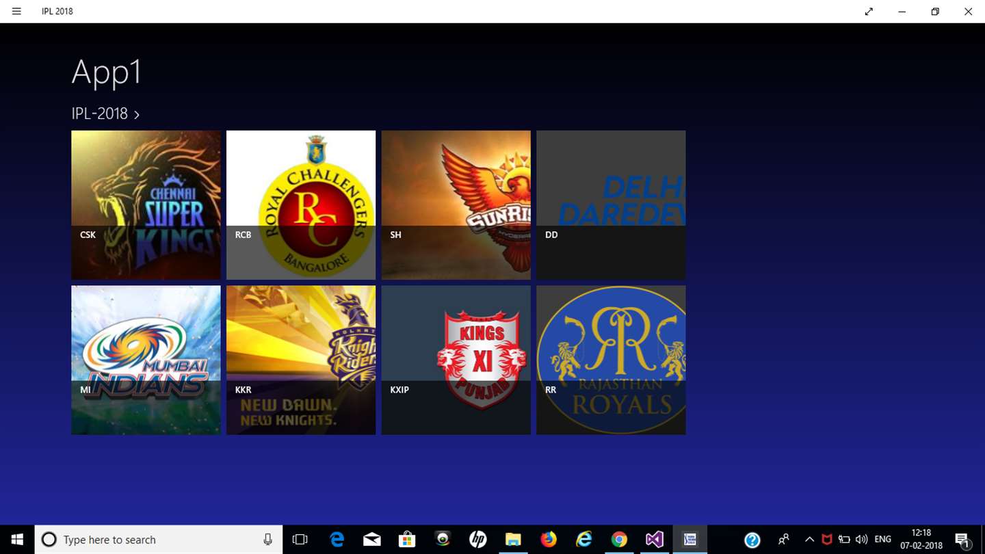Open the volume control tray icon
The height and width of the screenshot is (554, 985).
pos(862,540)
